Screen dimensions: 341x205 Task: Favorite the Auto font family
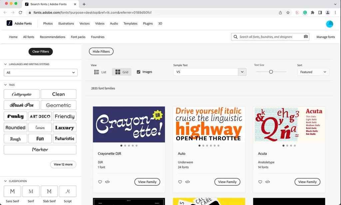tap(180, 182)
